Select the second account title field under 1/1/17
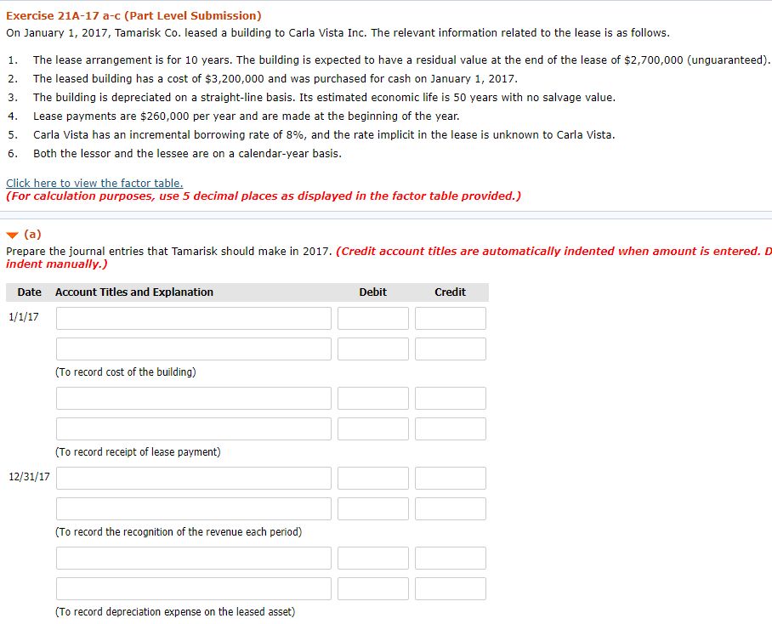The height and width of the screenshot is (624, 772). coord(193,348)
